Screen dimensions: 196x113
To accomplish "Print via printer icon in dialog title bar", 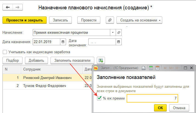I will pyautogui.click(x=143, y=68).
